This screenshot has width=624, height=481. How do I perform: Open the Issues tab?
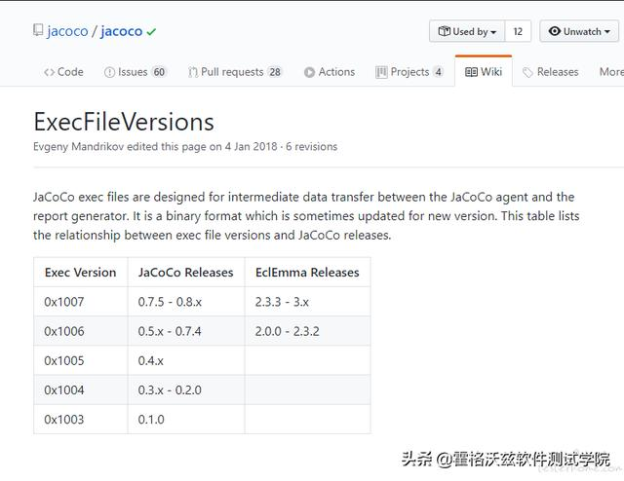click(136, 72)
